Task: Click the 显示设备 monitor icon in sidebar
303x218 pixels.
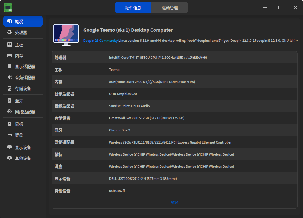Action: (9, 147)
